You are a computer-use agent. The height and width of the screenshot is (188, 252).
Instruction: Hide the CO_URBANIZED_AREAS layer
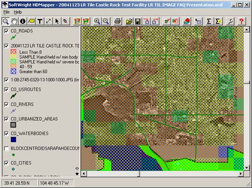coord(7,119)
